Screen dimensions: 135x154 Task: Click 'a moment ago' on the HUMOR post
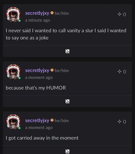(39, 78)
